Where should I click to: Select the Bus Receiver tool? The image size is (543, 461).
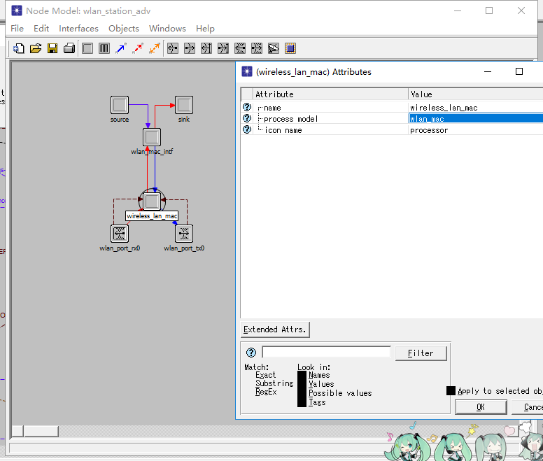coord(206,48)
